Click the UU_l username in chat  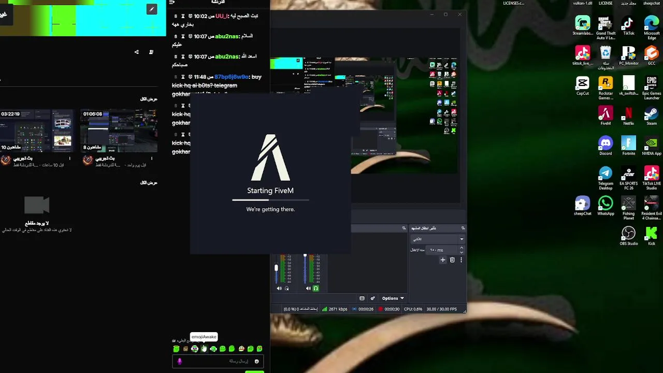coord(222,16)
